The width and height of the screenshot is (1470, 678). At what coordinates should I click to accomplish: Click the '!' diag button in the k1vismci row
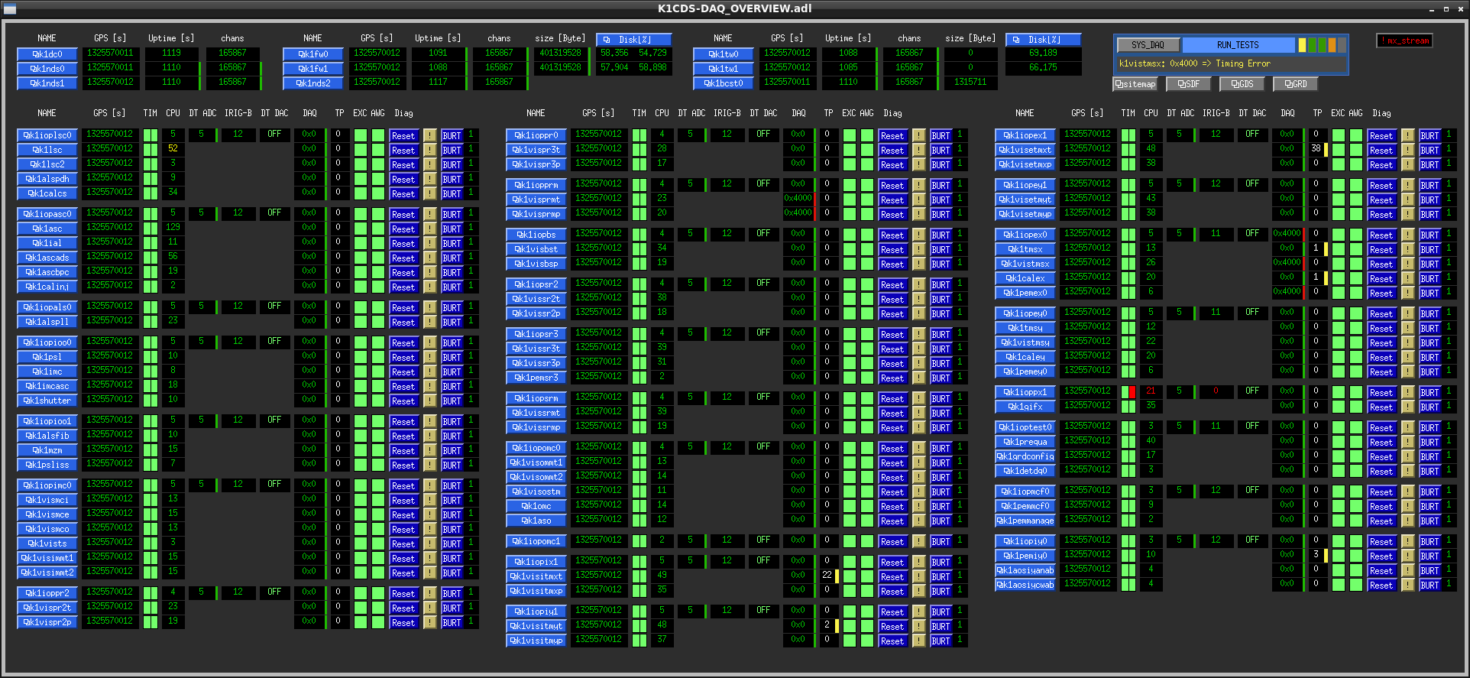point(430,500)
